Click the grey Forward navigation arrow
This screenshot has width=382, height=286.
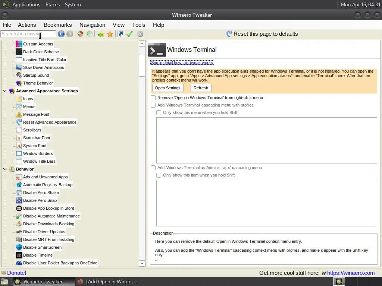(x=70, y=34)
